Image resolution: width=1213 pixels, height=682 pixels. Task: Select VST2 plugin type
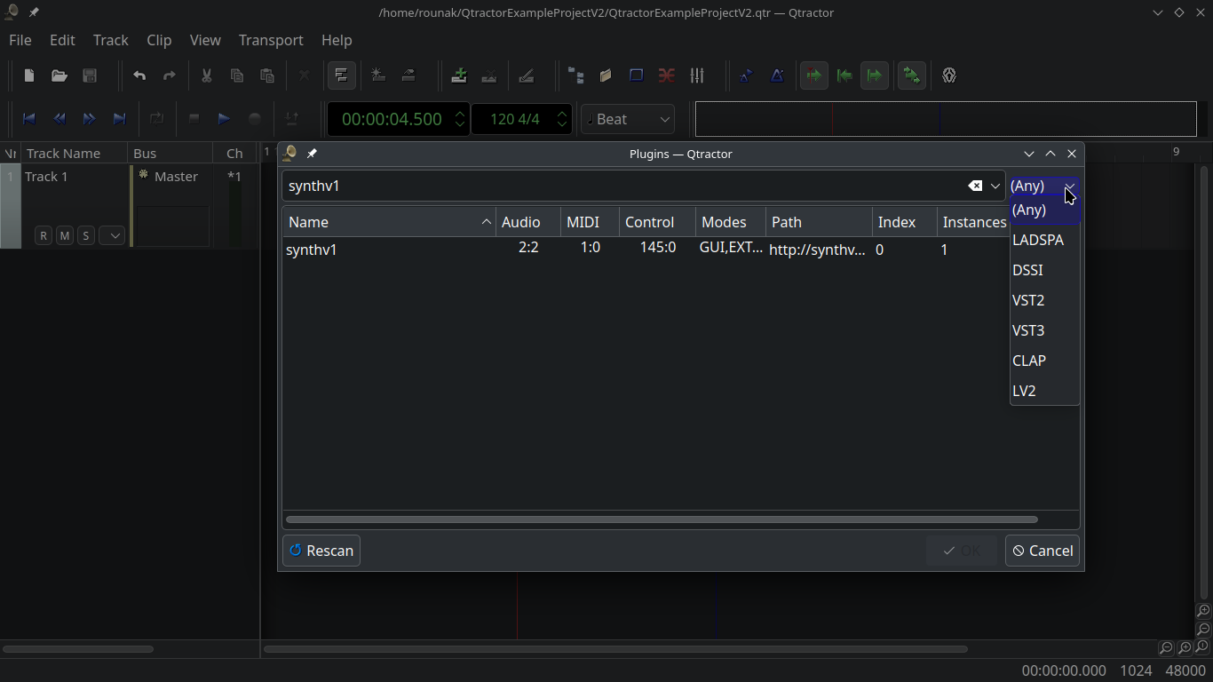point(1044,300)
